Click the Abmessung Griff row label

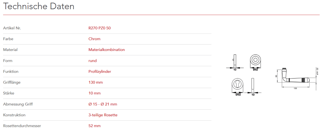pyautogui.click(x=18, y=104)
